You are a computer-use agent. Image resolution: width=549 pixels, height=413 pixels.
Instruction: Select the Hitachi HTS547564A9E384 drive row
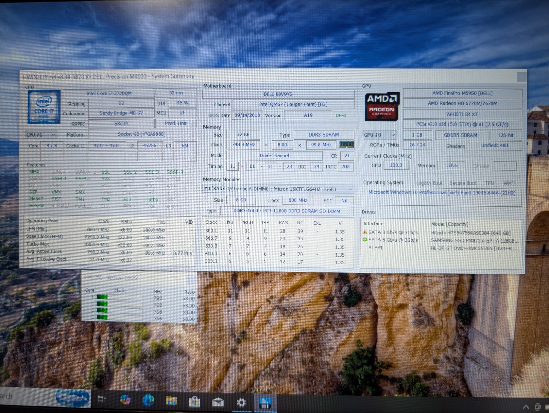pyautogui.click(x=442, y=233)
